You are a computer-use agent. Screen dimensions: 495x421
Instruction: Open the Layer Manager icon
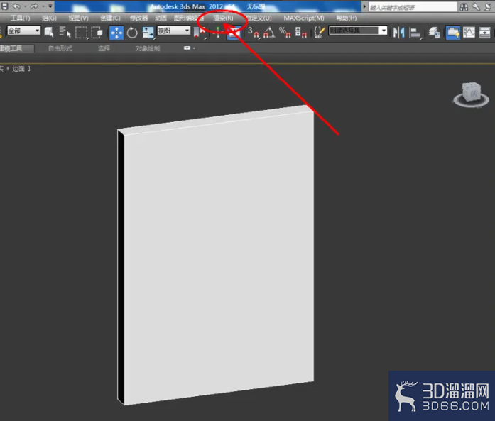click(x=435, y=33)
